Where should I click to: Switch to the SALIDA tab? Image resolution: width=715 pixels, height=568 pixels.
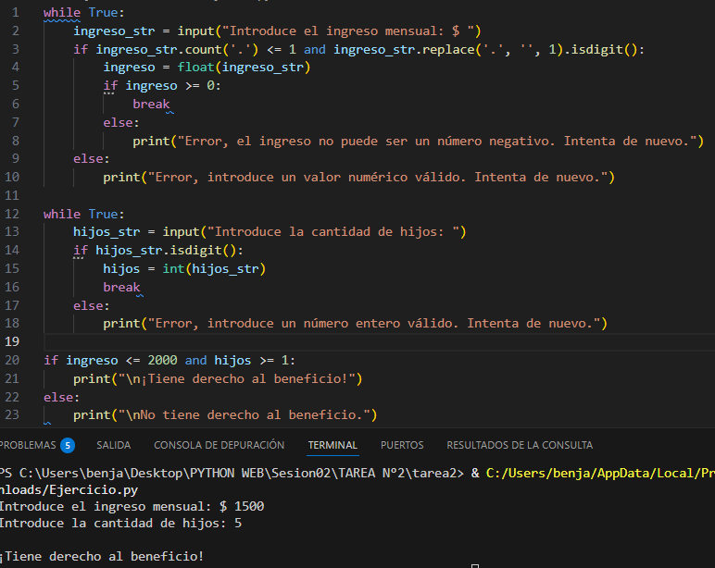pyautogui.click(x=114, y=445)
